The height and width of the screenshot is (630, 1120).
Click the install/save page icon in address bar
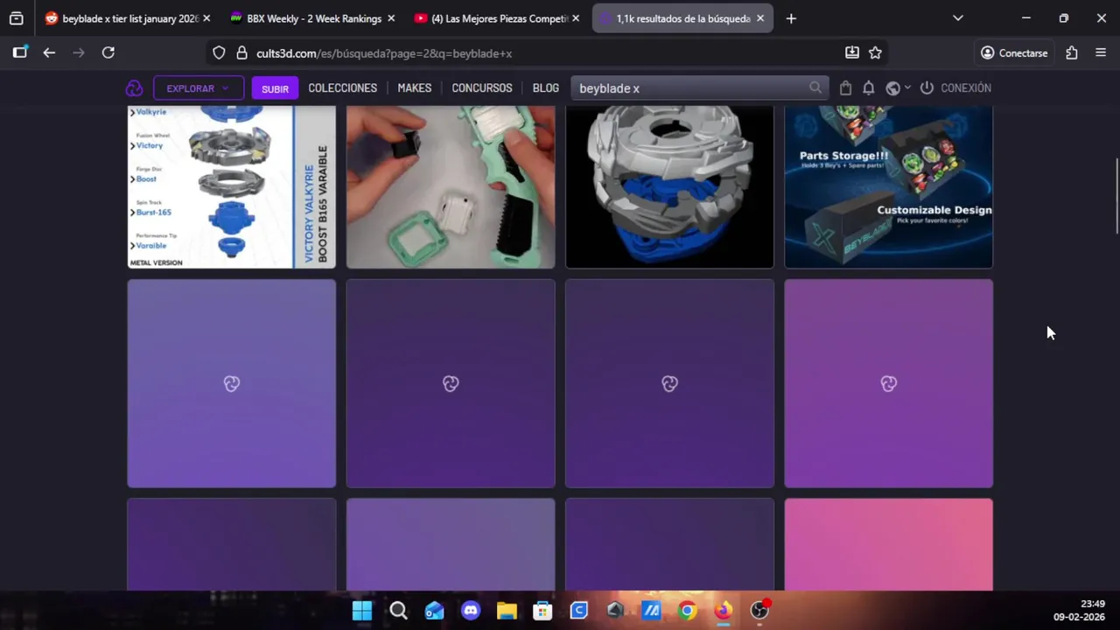pos(852,53)
